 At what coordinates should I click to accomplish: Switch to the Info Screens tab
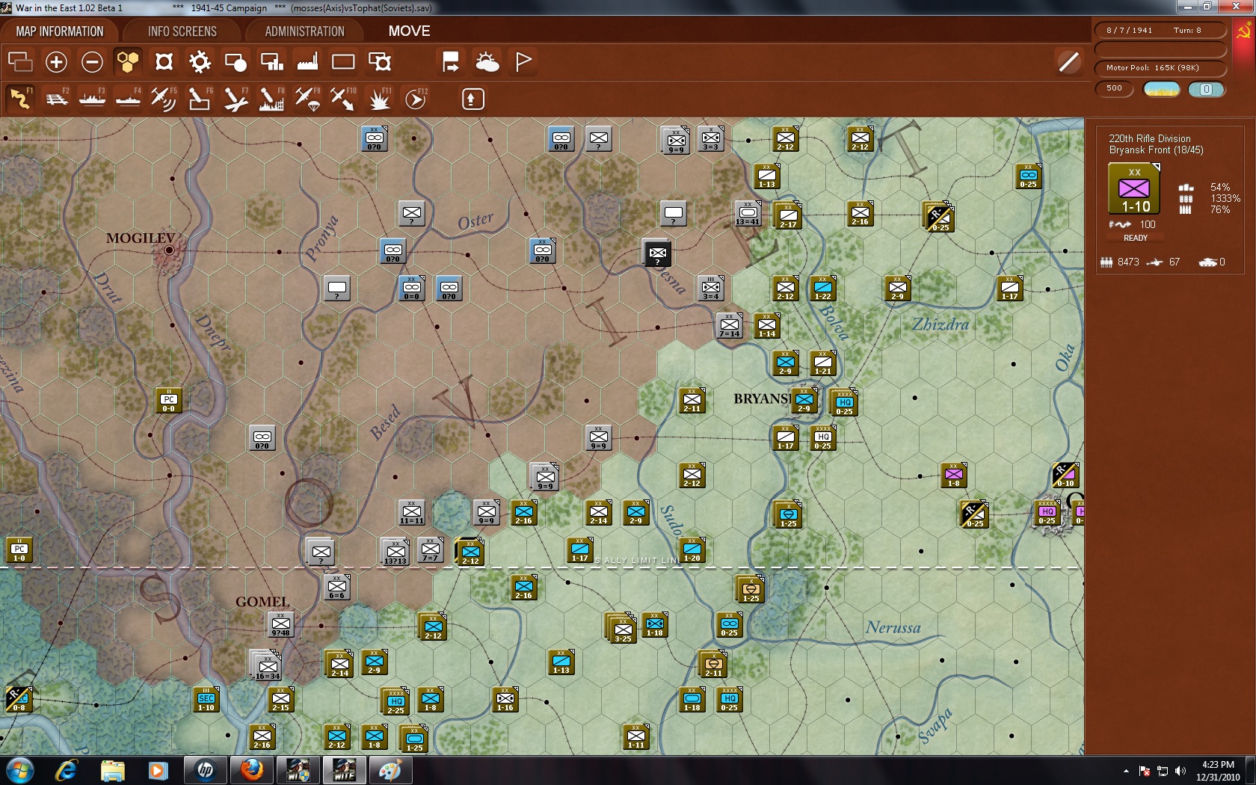182,31
